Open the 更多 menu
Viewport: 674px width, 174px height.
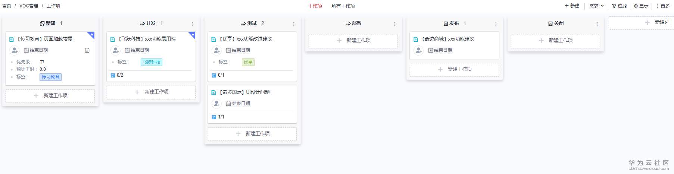[x=663, y=6]
